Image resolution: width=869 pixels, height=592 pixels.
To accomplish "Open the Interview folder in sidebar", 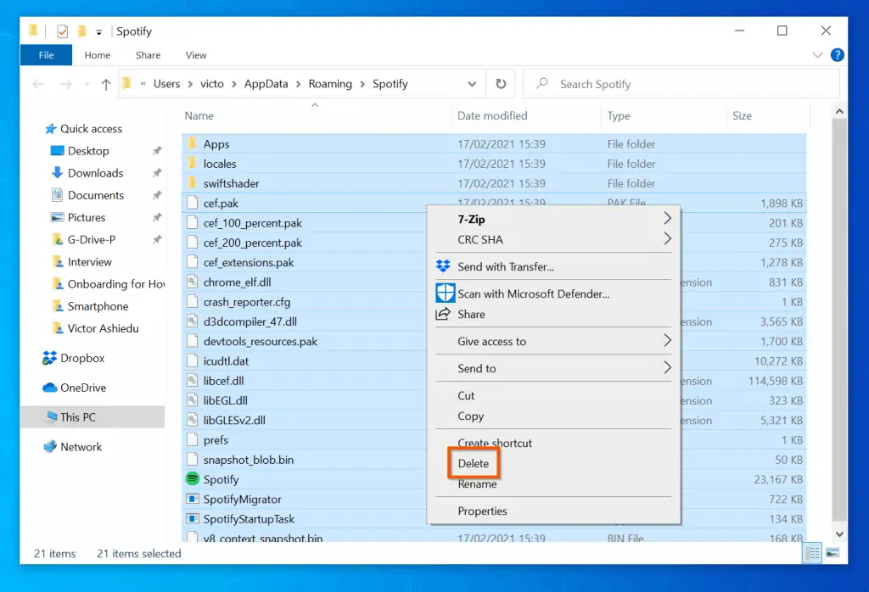I will click(89, 262).
